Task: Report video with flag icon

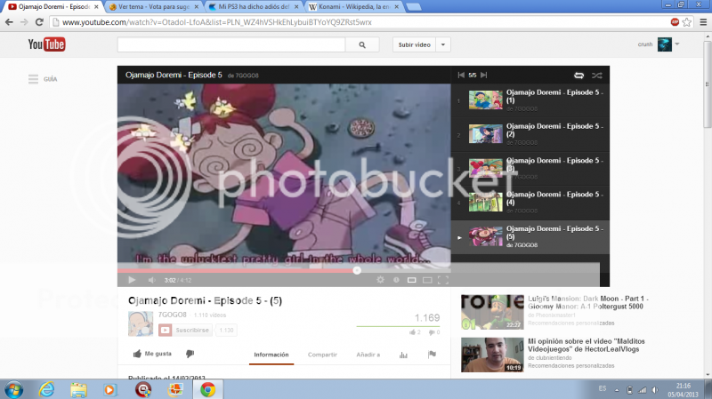Action: pyautogui.click(x=432, y=354)
